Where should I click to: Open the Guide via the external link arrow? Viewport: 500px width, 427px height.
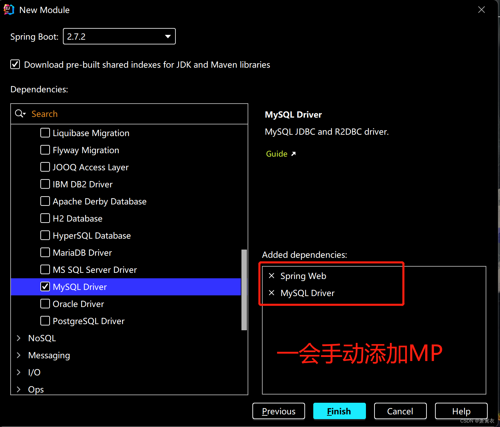point(293,154)
